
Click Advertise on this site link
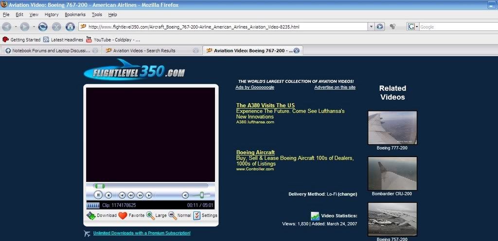pos(335,87)
